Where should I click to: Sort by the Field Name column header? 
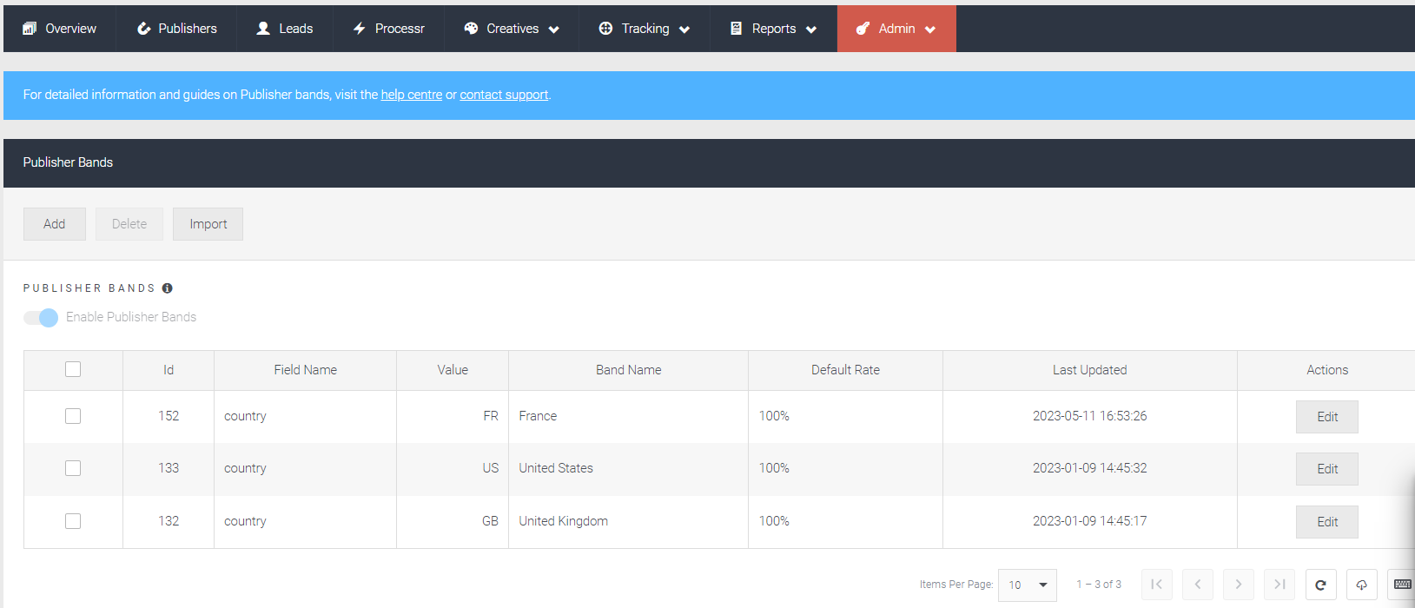(x=306, y=370)
